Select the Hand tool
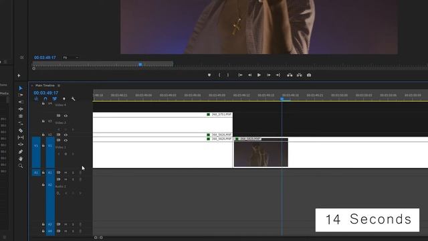The image size is (428, 241). click(x=21, y=159)
